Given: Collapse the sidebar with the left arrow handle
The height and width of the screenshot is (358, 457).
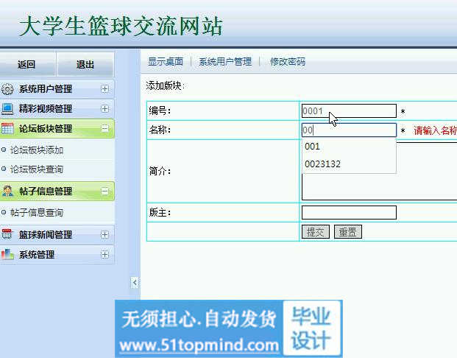Looking at the screenshot, I should click(x=135, y=282).
